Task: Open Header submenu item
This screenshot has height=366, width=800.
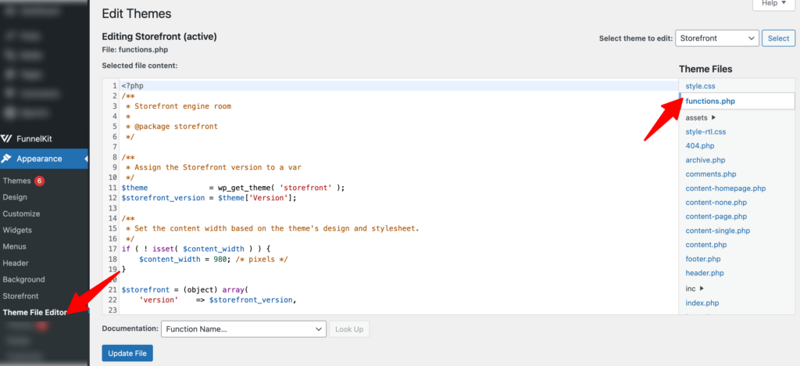Action: [x=16, y=263]
